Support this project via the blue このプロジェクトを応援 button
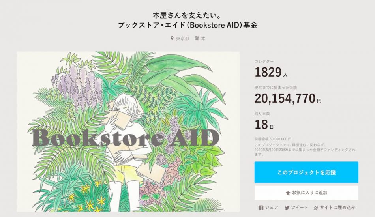The image size is (375, 217). tap(306, 172)
